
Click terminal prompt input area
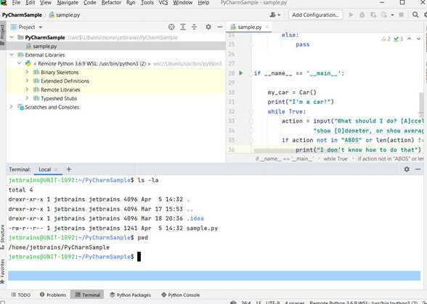click(139, 257)
